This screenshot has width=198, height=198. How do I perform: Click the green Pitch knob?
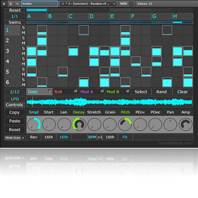(x=125, y=124)
